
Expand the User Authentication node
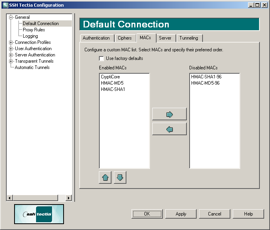11,49
